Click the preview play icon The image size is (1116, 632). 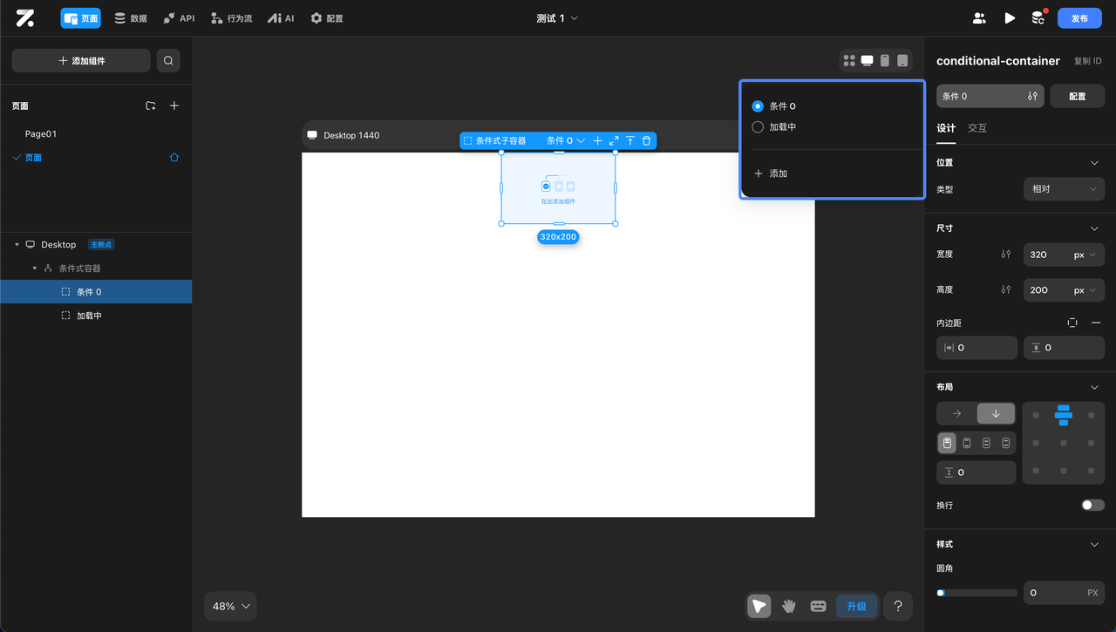coord(1010,18)
